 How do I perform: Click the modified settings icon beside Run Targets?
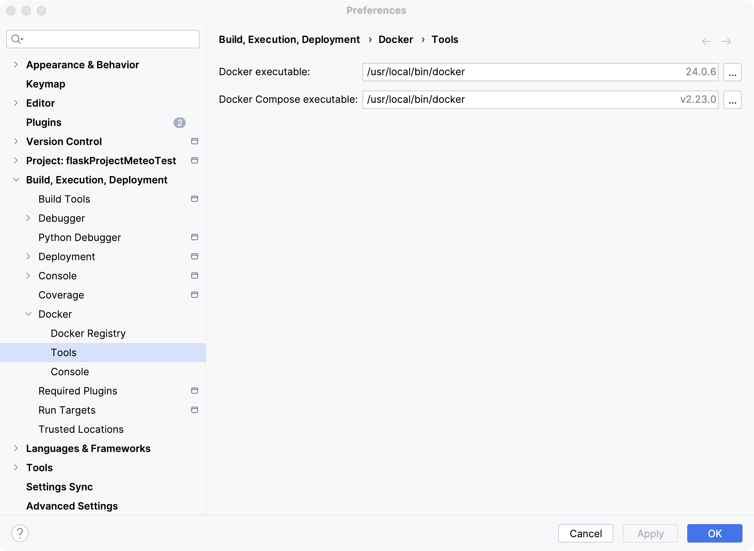point(195,410)
